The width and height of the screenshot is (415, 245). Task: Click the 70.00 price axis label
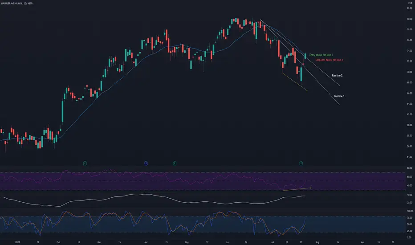[x=410, y=72]
